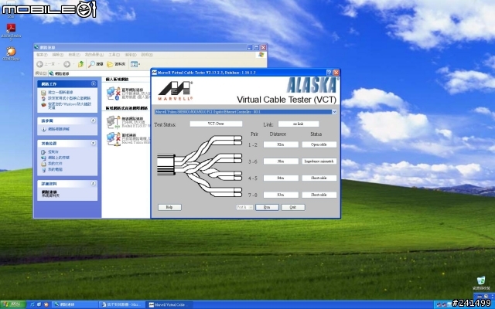Select Realtek wireless network connection icon
Image resolution: width=495 pixels, height=309 pixels.
click(112, 122)
